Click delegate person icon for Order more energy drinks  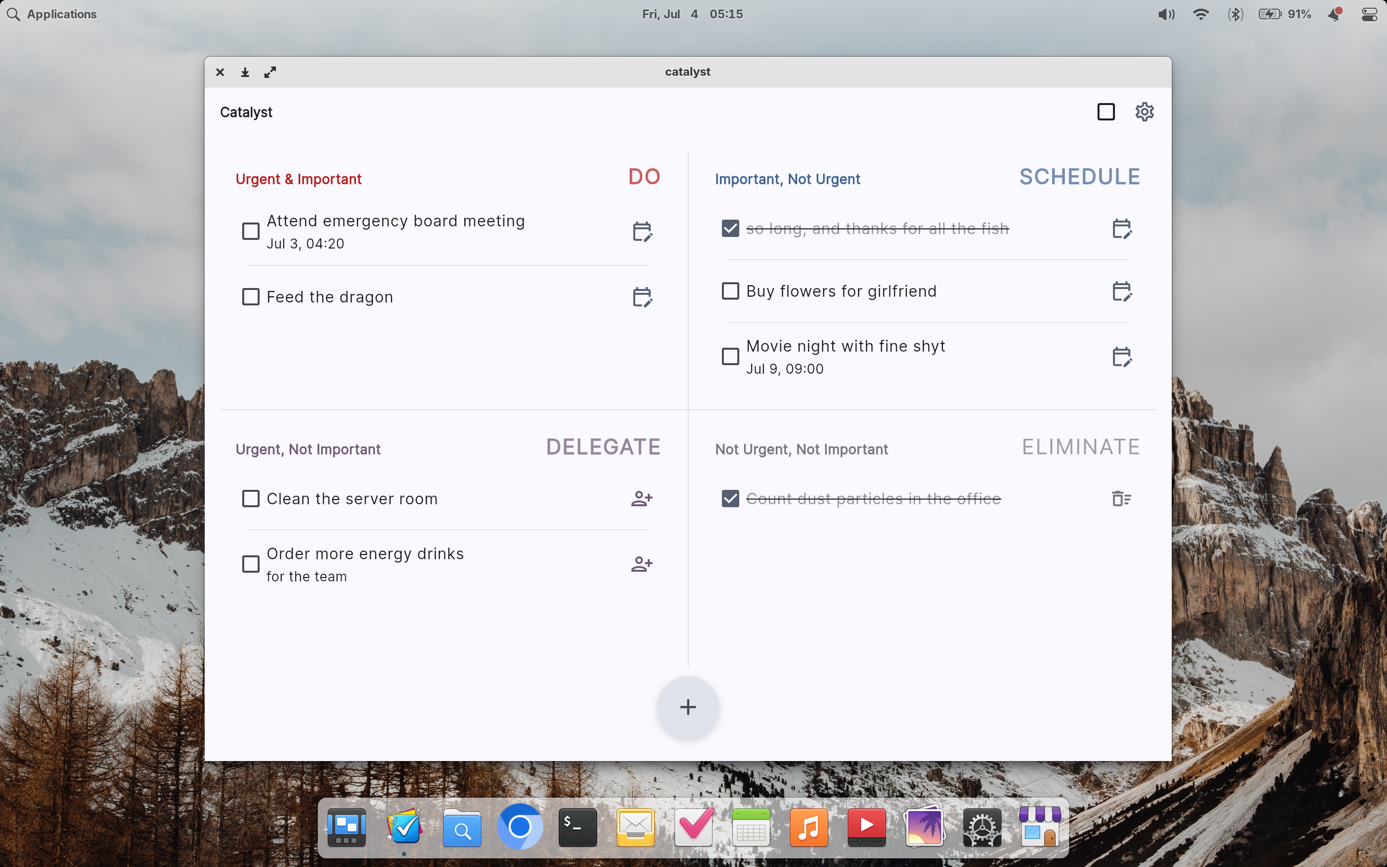642,564
